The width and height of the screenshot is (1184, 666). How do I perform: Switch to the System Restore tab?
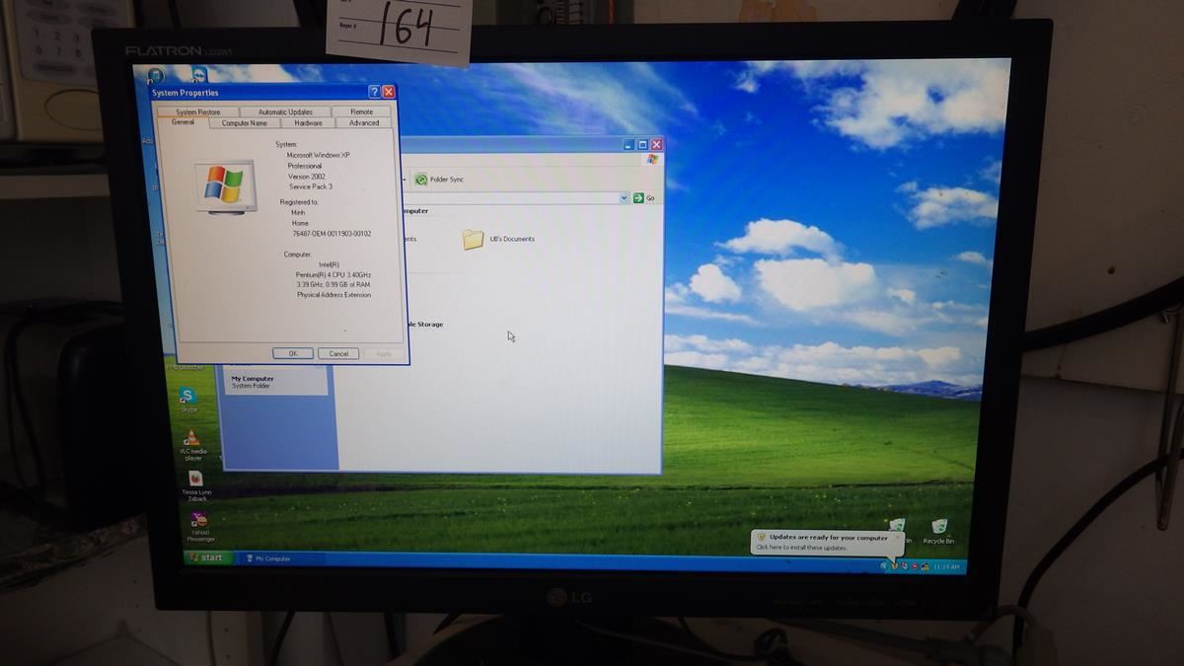point(198,112)
